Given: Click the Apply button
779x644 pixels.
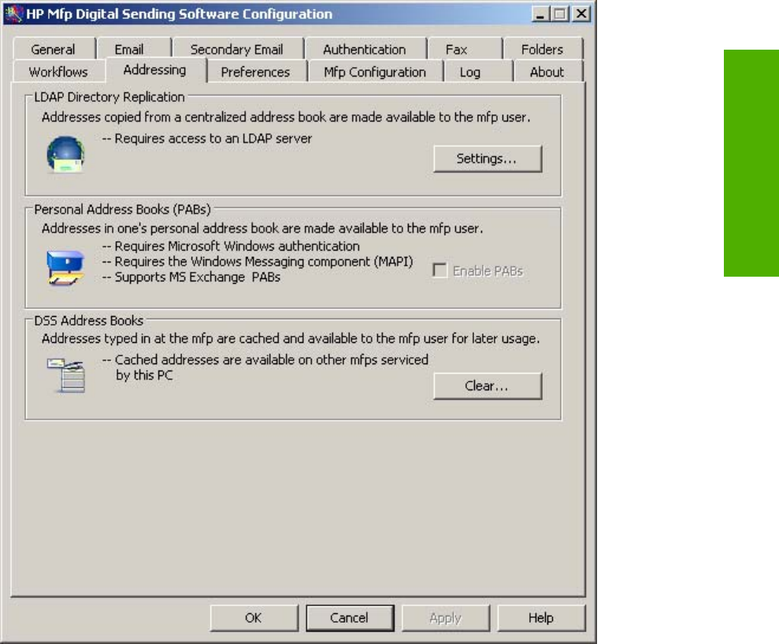Looking at the screenshot, I should (x=446, y=618).
